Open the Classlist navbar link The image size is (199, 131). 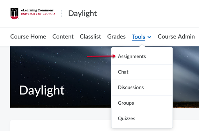pyautogui.click(x=90, y=37)
